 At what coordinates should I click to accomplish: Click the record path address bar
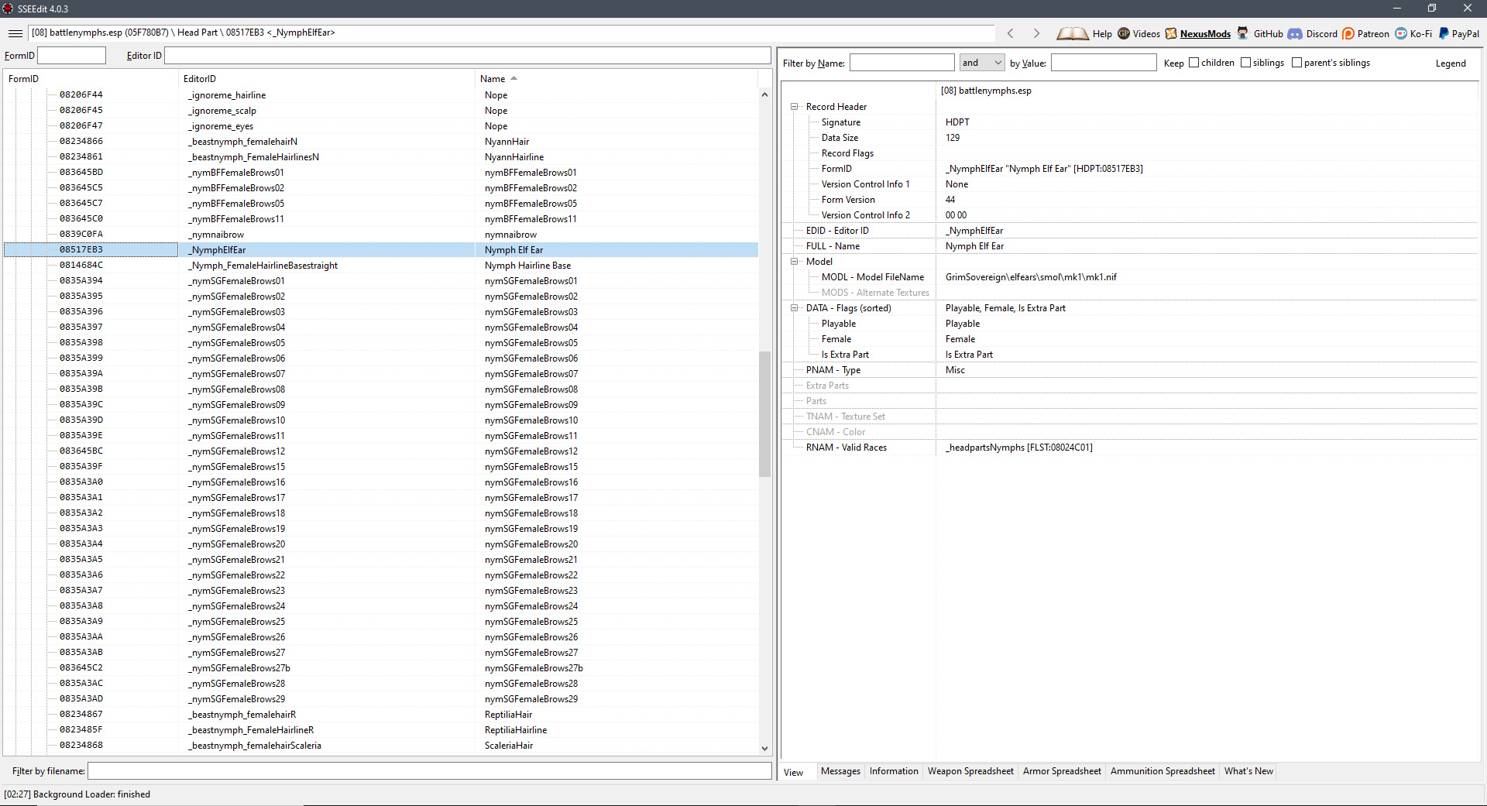[511, 33]
